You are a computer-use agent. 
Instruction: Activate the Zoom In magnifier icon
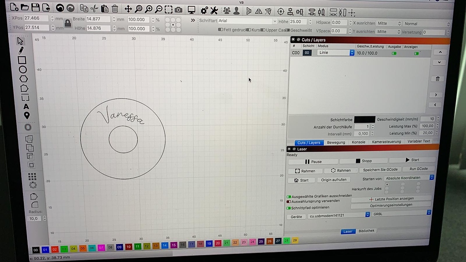[149, 9]
